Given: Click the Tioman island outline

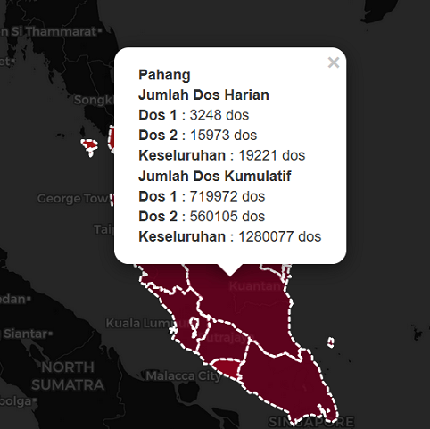Looking at the screenshot, I should click(x=331, y=342).
